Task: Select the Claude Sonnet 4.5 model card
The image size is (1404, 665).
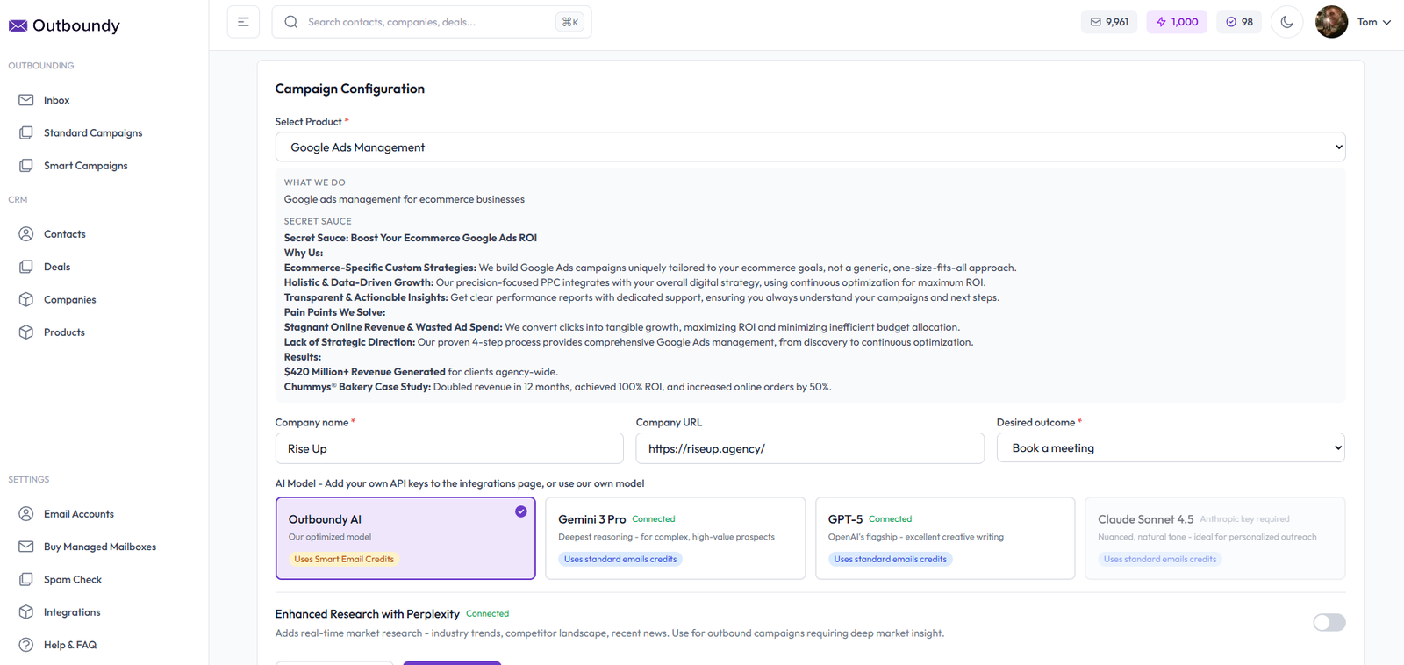Action: pyautogui.click(x=1214, y=539)
